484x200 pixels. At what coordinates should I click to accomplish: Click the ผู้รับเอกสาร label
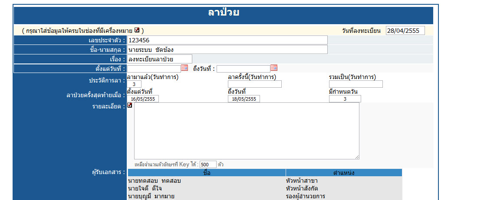pos(109,172)
